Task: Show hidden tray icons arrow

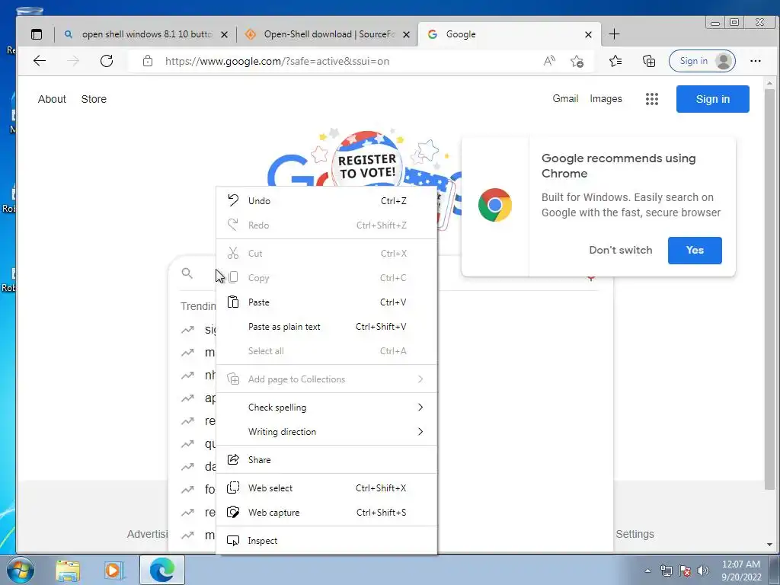Action: (647, 571)
